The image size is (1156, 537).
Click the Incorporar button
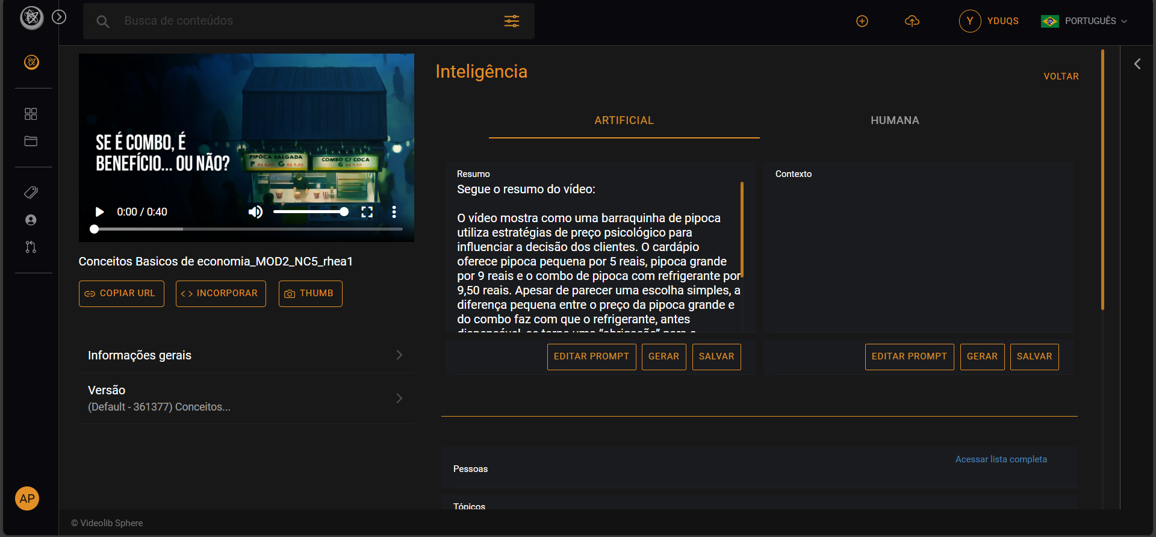(x=221, y=294)
